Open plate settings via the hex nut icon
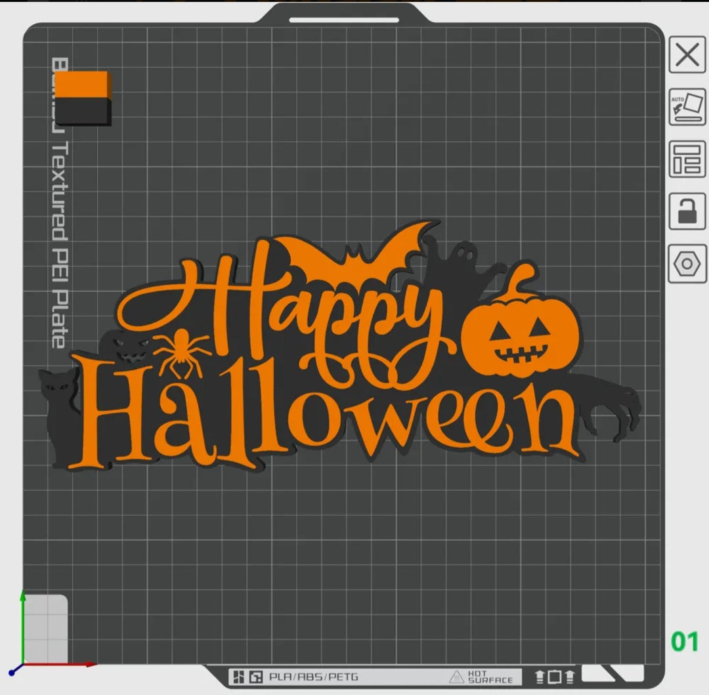Viewport: 709px width, 695px height. tap(687, 263)
